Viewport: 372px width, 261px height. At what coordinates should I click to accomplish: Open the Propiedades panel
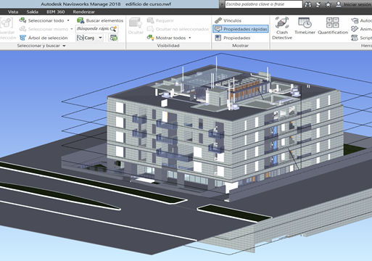pos(233,38)
